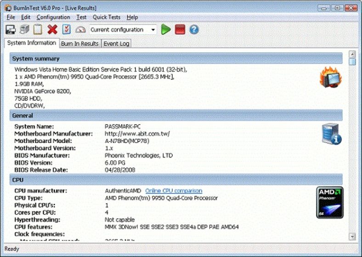Click the scrollbar up arrow
The image size is (362, 257).
point(352,53)
